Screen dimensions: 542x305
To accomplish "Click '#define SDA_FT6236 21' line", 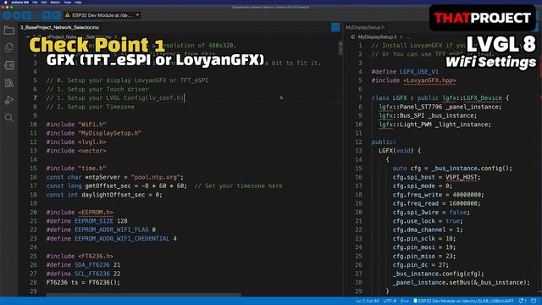I will coord(83,265).
